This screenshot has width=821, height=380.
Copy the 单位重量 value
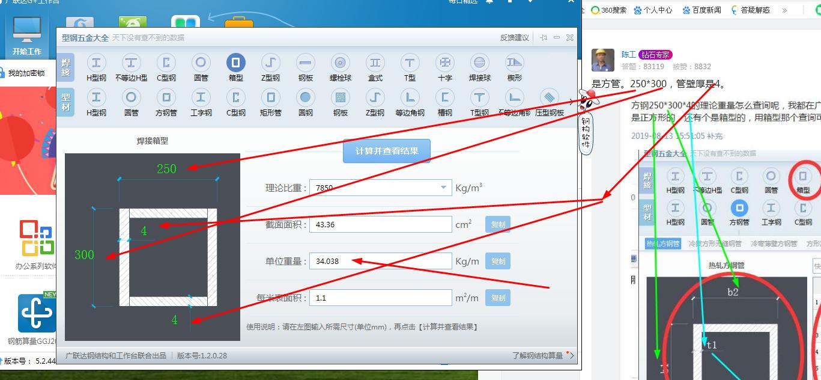[x=498, y=261]
